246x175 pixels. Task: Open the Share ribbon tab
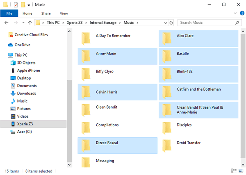point(46,14)
